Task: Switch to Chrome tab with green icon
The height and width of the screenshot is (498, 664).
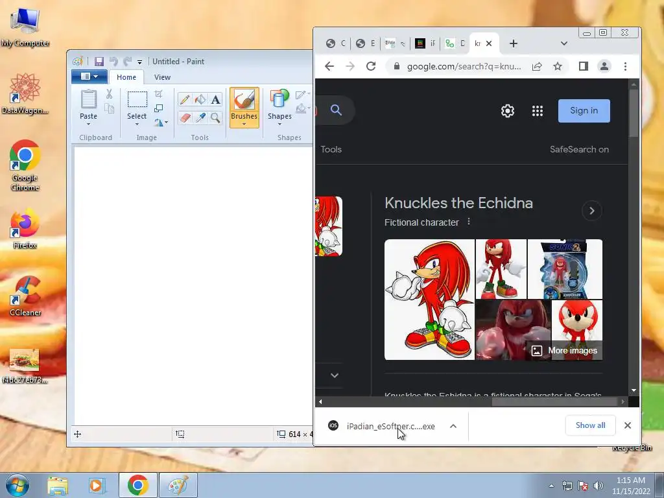Action: coord(455,43)
